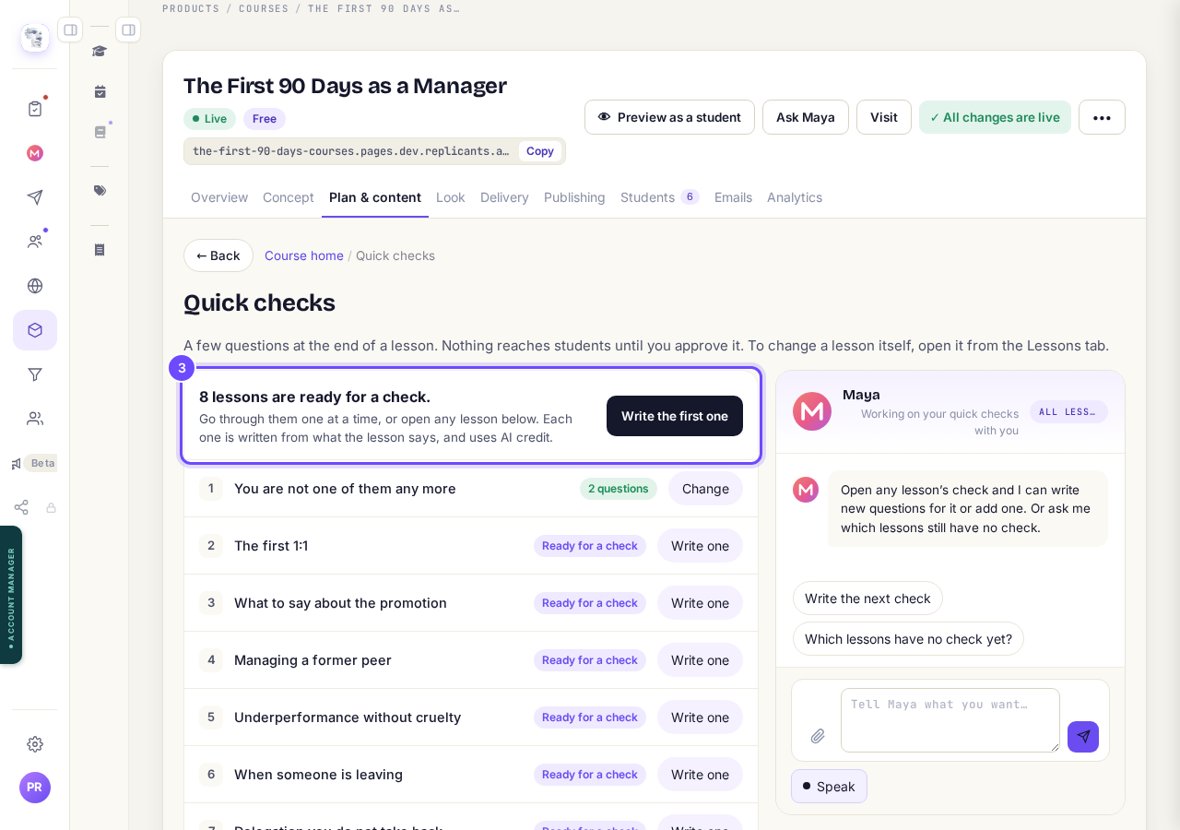Follow the Course home breadcrumb link
The image size is (1180, 830).
[x=304, y=255]
